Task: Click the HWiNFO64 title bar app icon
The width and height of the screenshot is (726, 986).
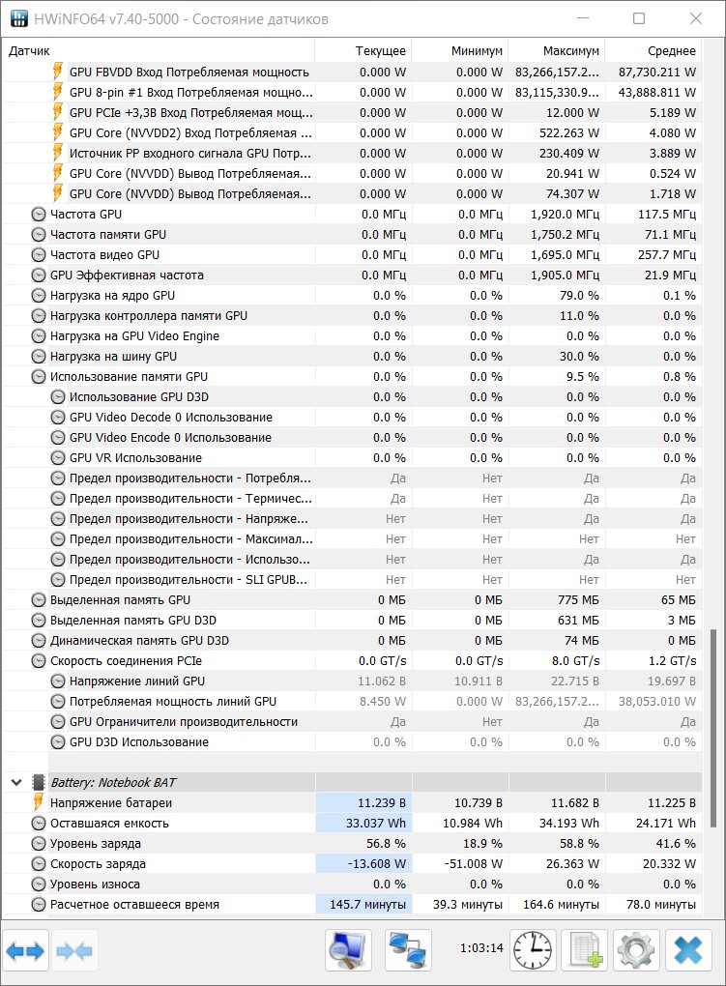Action: pos(19,19)
